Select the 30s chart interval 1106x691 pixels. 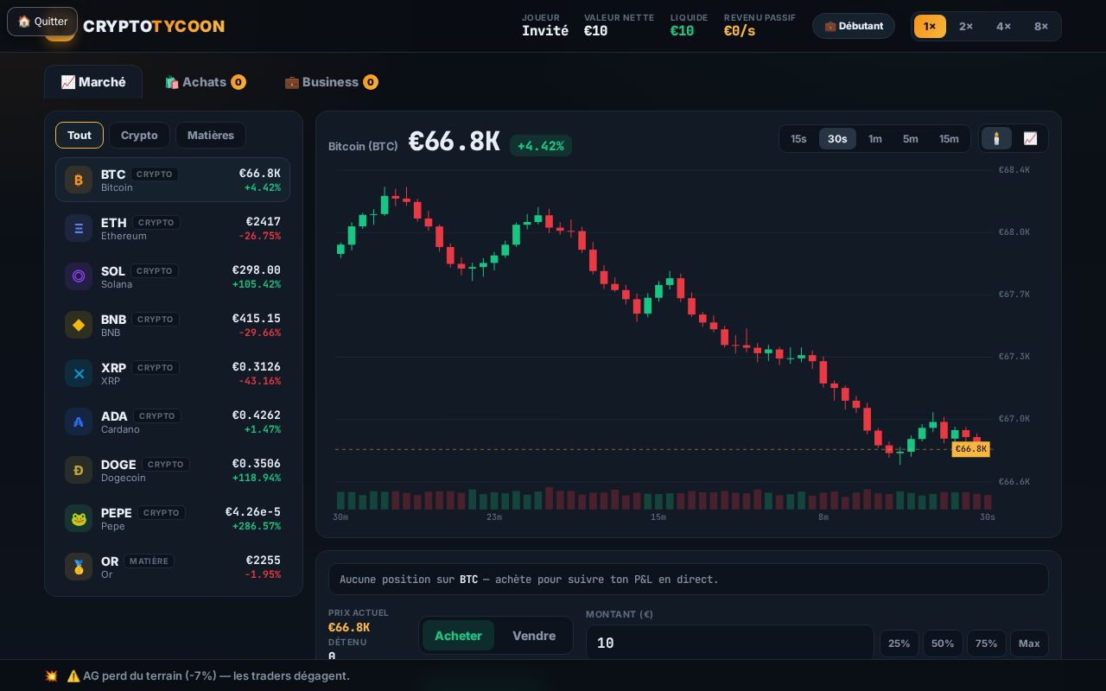point(837,138)
